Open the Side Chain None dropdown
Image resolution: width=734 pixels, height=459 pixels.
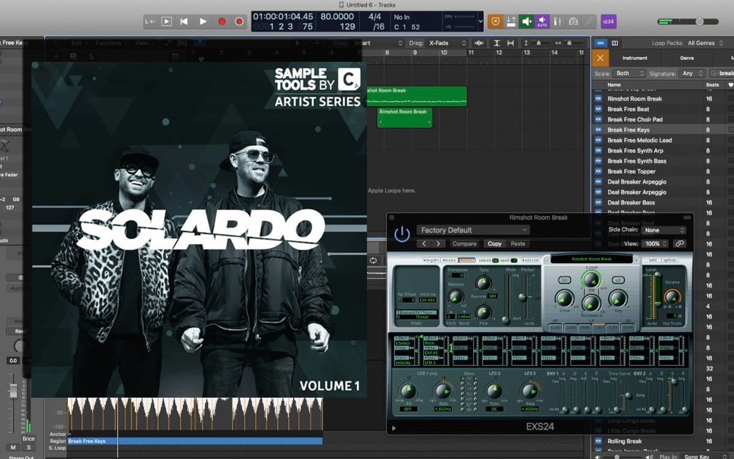click(664, 230)
